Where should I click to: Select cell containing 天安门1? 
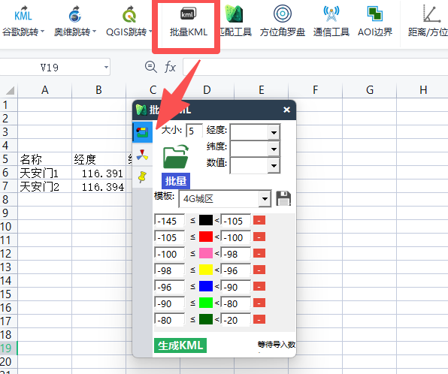pyautogui.click(x=44, y=173)
